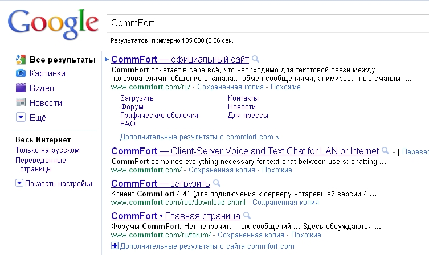Switch to Новости results
Image resolution: width=429 pixels, height=255 pixels.
tap(46, 103)
